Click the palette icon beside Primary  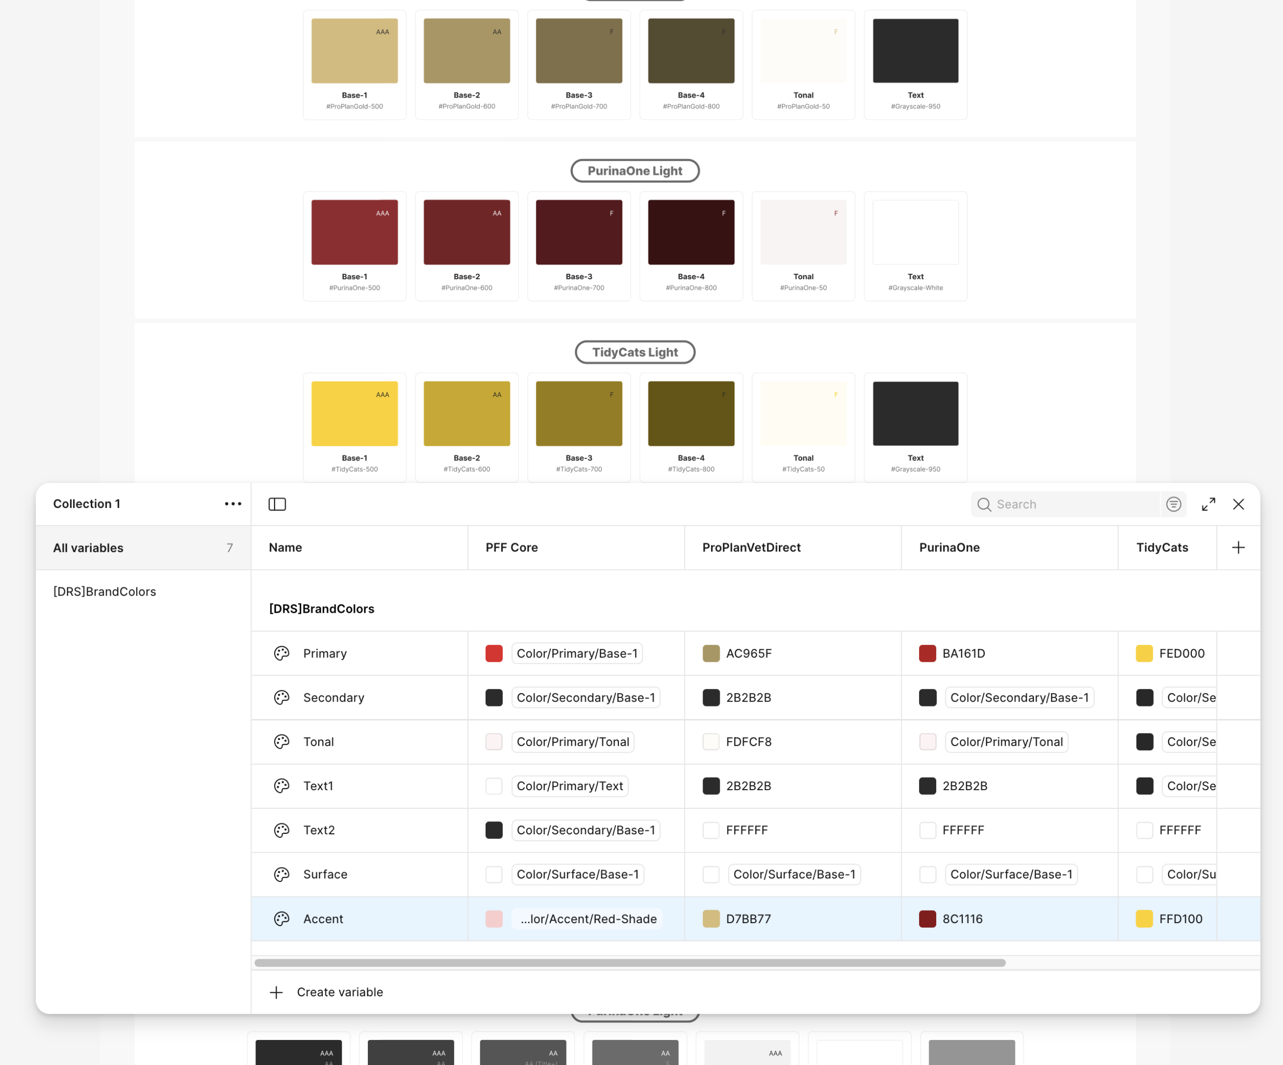[x=282, y=653]
